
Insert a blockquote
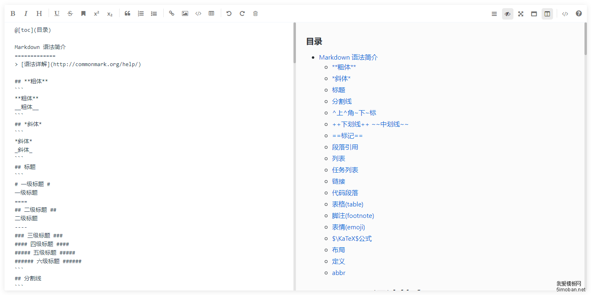tap(127, 13)
